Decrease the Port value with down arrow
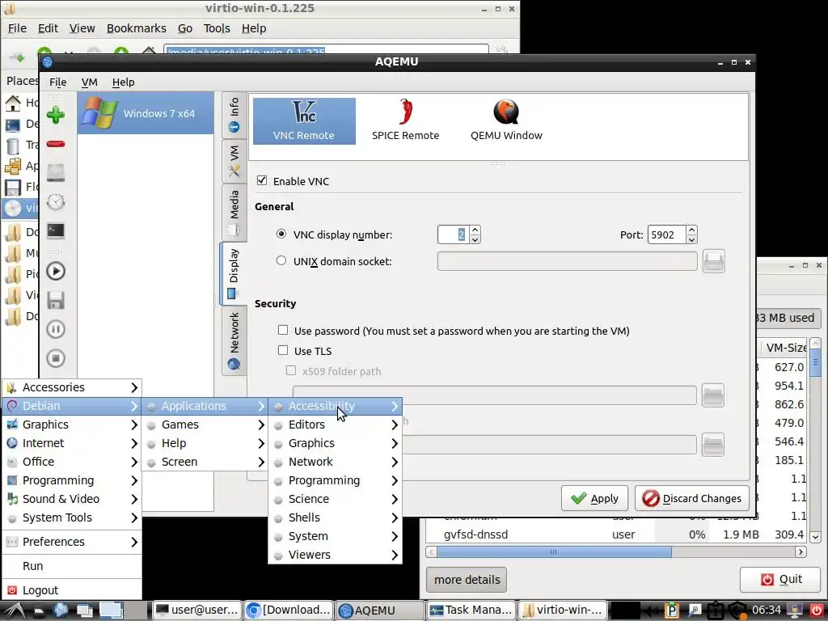Screen dimensions: 828x621 point(692,239)
